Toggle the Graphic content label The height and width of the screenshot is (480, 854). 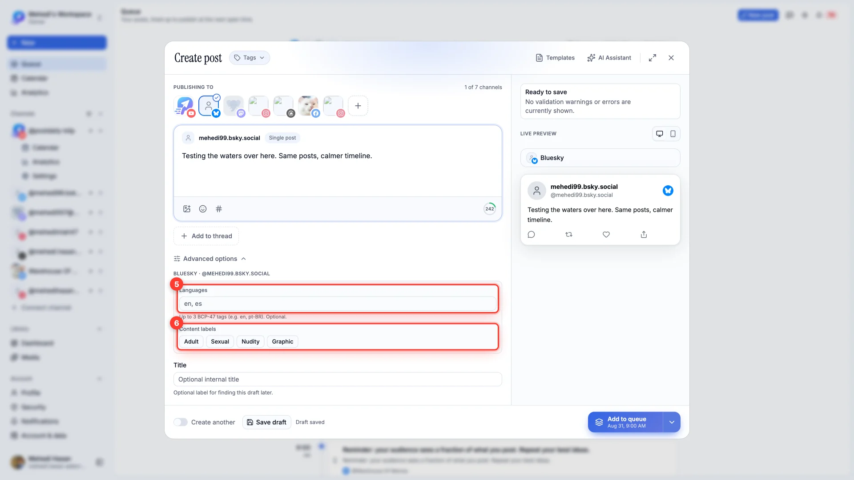point(282,342)
